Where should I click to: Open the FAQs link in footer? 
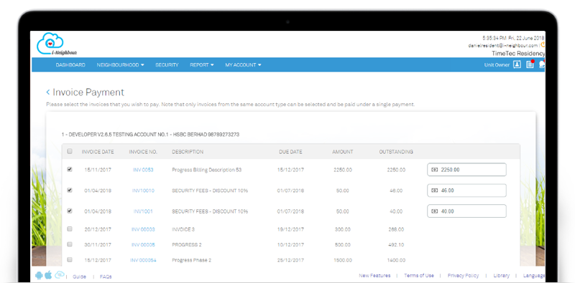tap(106, 277)
